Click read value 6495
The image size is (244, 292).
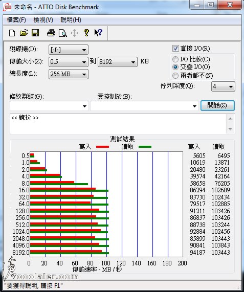click(224, 155)
